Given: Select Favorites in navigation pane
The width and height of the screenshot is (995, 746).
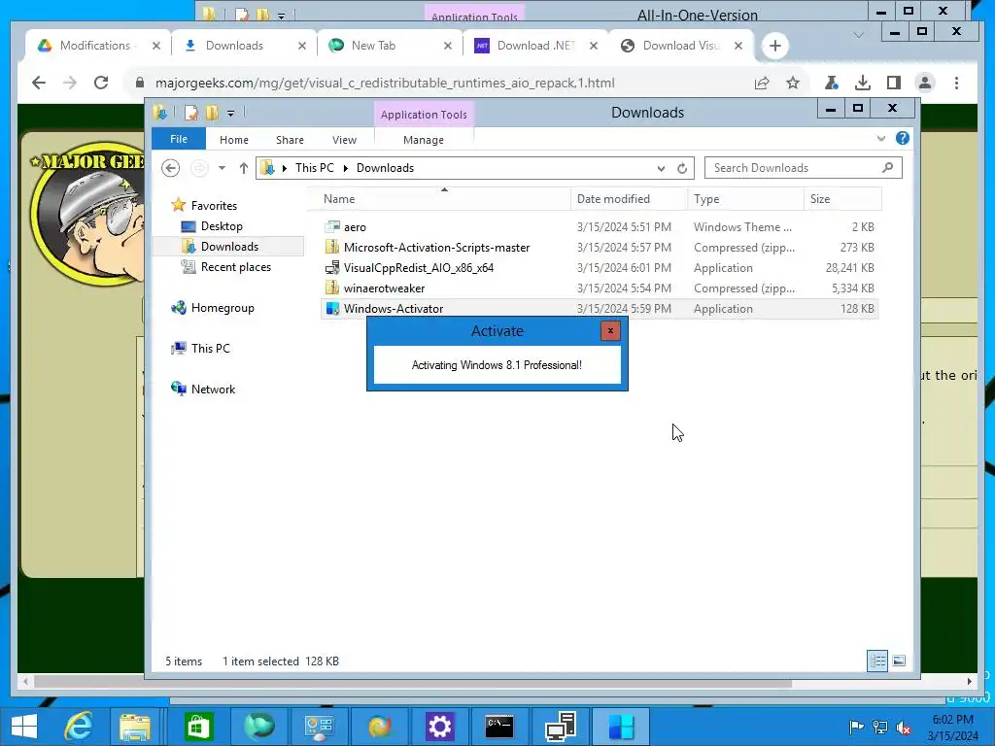Looking at the screenshot, I should (x=214, y=206).
